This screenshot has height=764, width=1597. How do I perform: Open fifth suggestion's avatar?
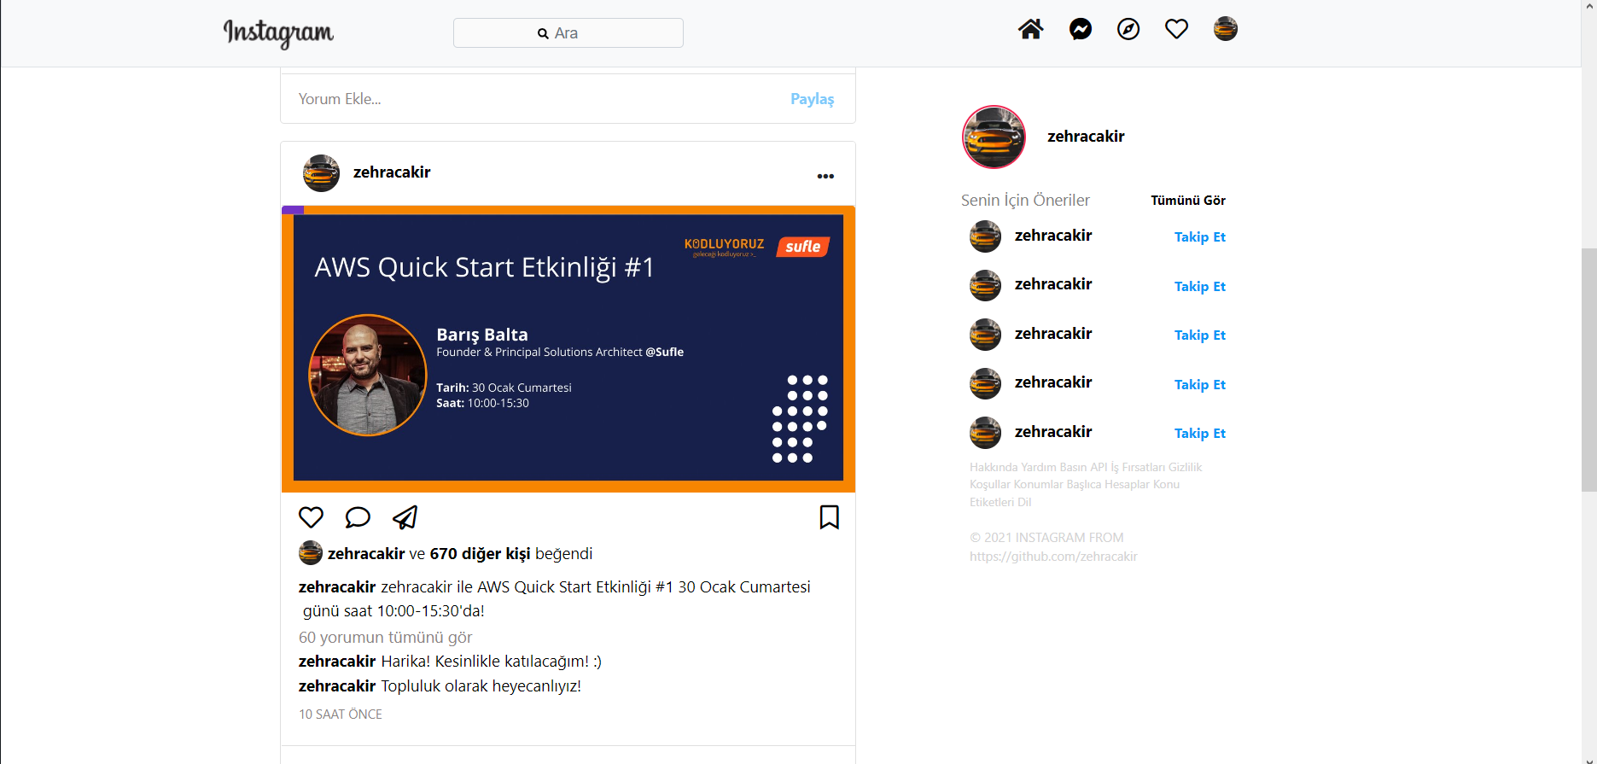click(985, 433)
